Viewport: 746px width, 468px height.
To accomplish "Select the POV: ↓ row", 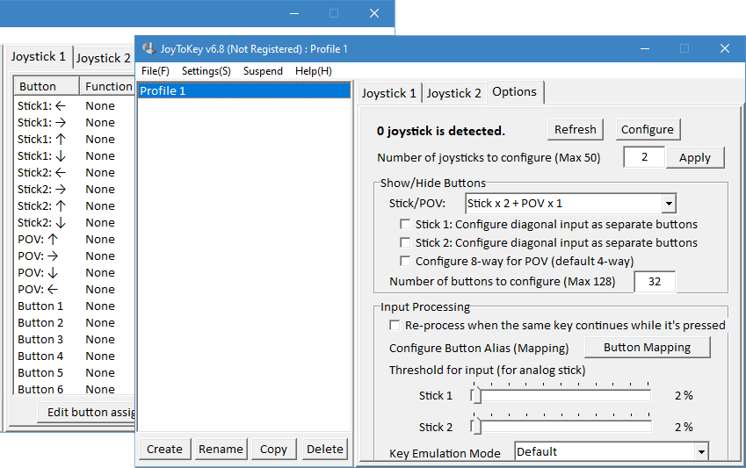I will coord(75,272).
